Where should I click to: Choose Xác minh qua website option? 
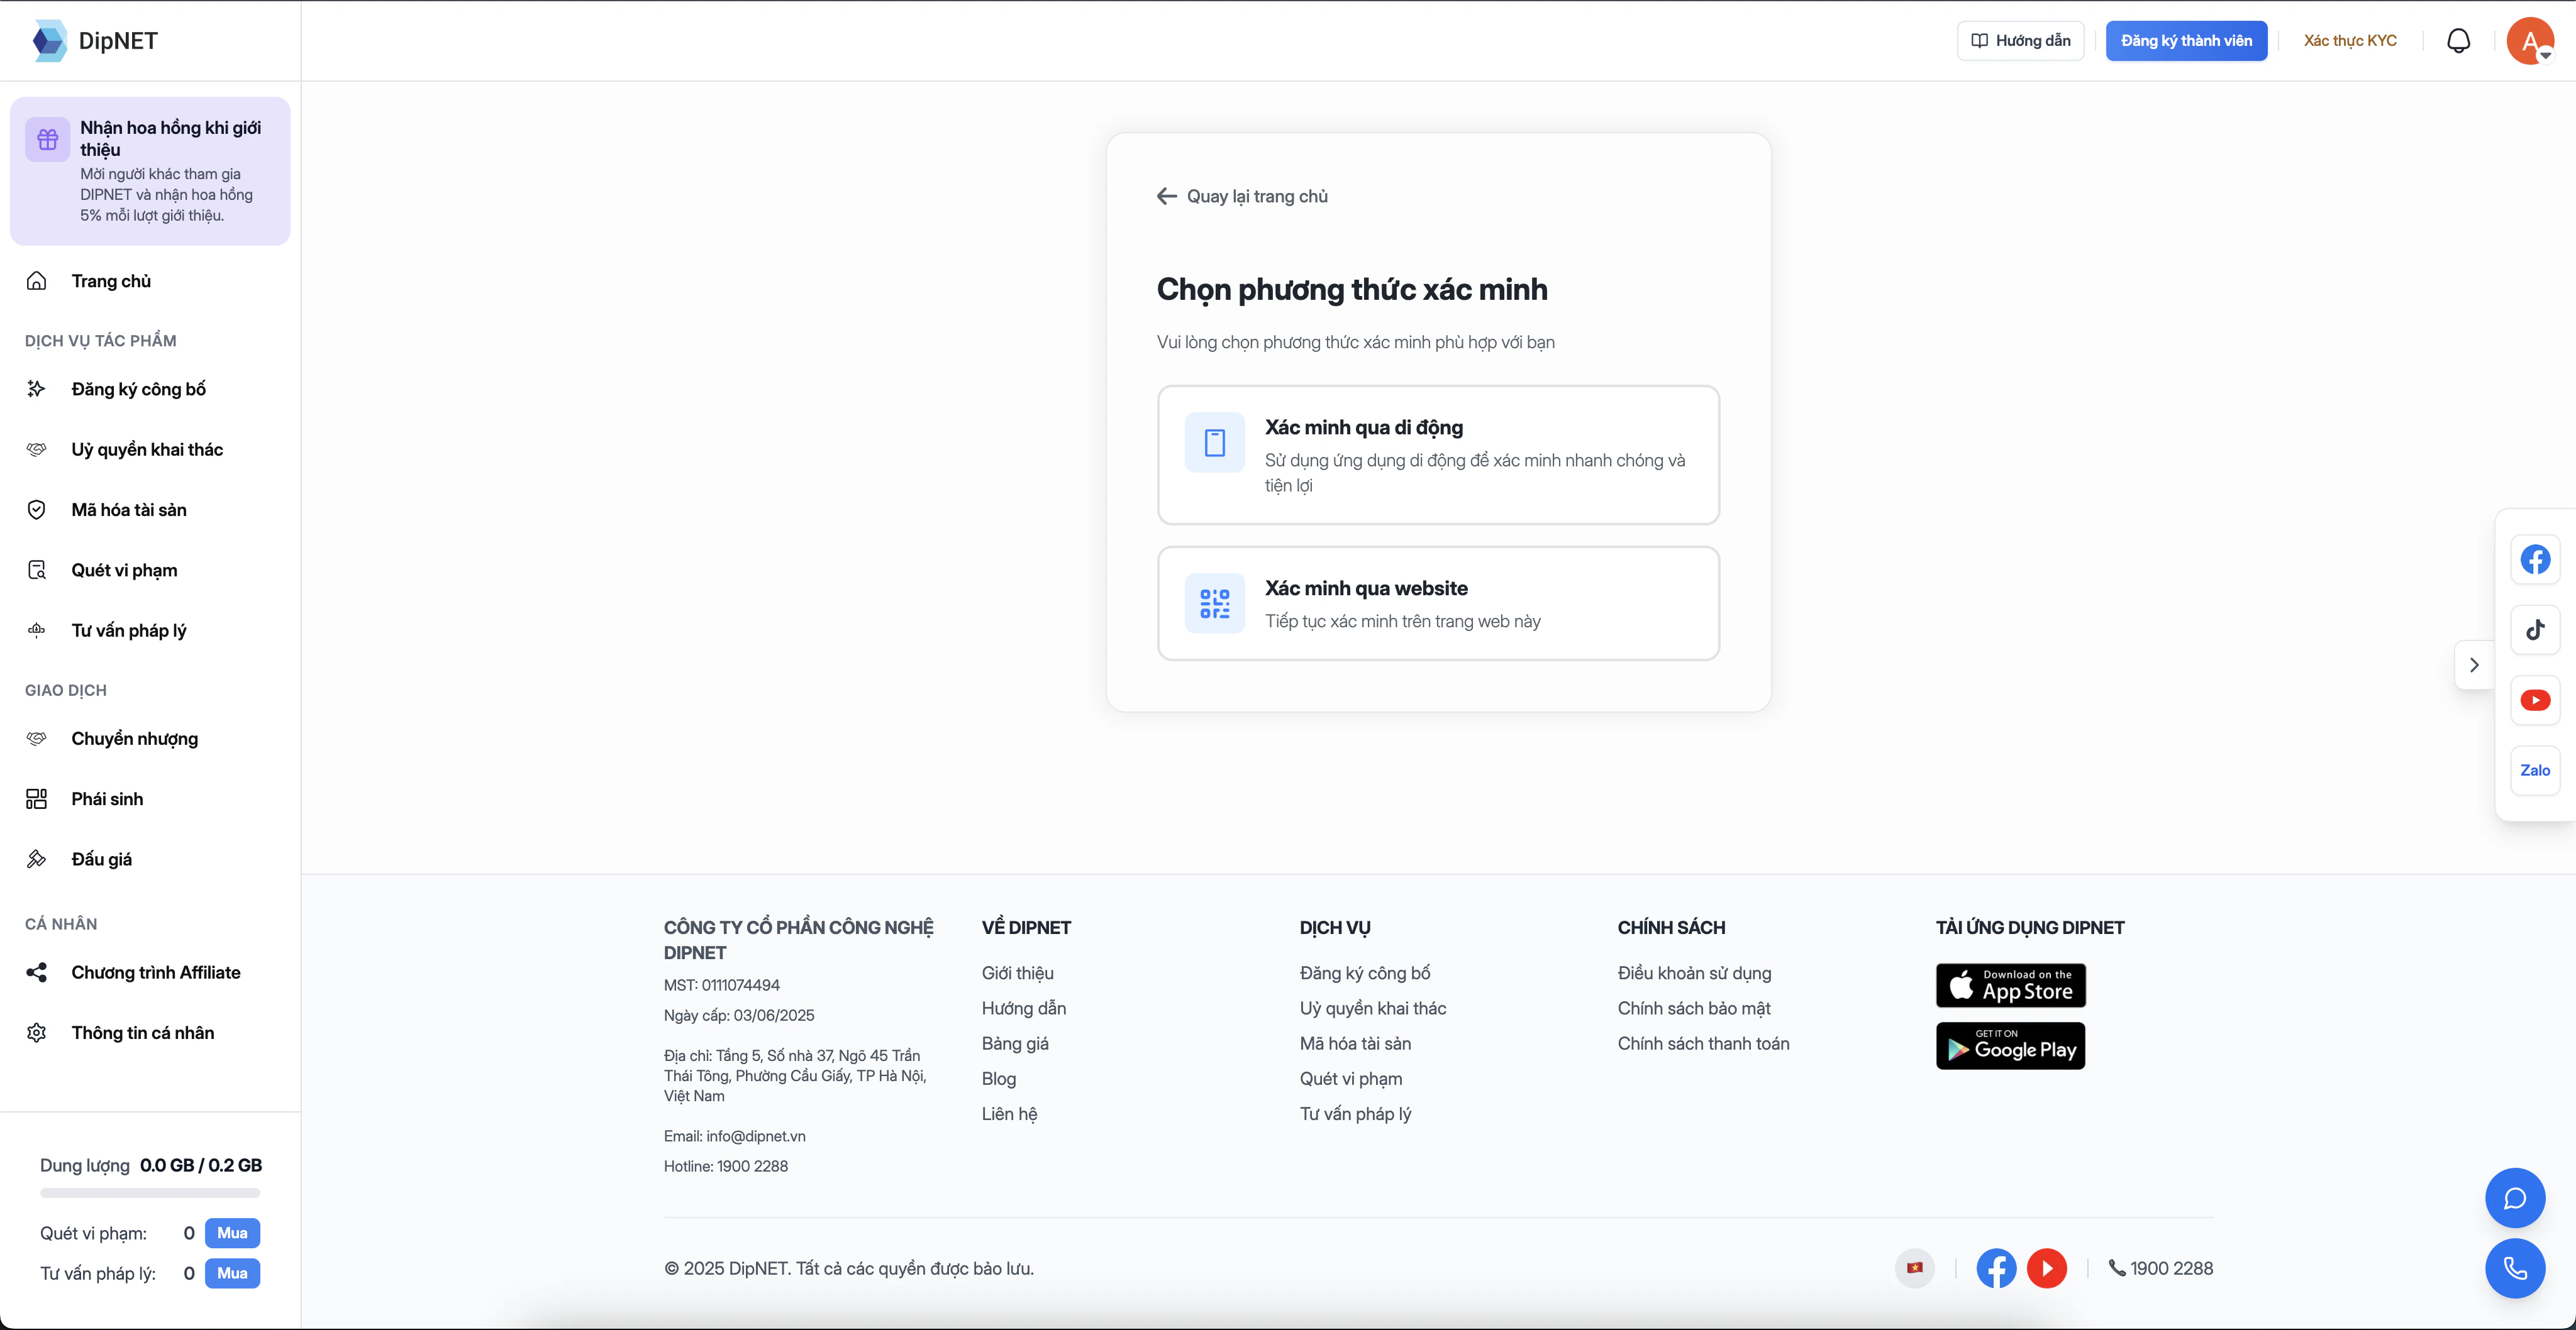[x=1438, y=603]
